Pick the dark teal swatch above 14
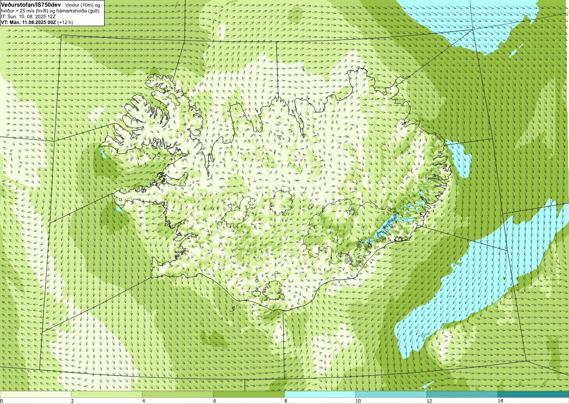569x404 pixels. [x=533, y=394]
